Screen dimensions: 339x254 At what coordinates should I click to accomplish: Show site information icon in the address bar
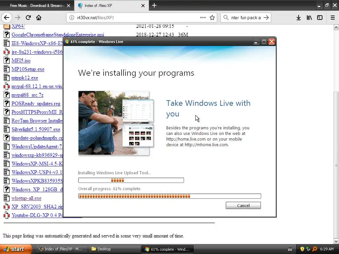tap(72, 18)
